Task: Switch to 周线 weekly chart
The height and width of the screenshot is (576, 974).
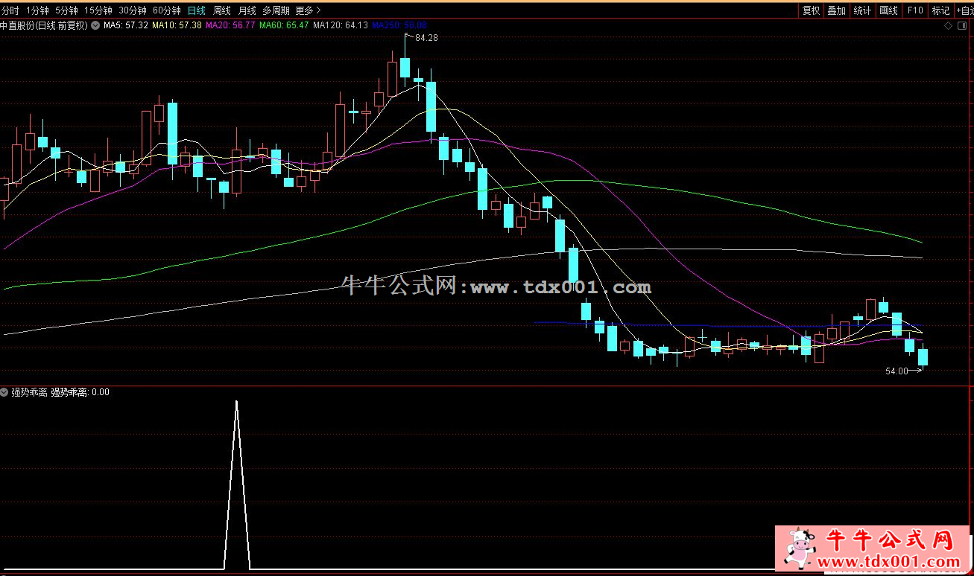Action: click(222, 10)
